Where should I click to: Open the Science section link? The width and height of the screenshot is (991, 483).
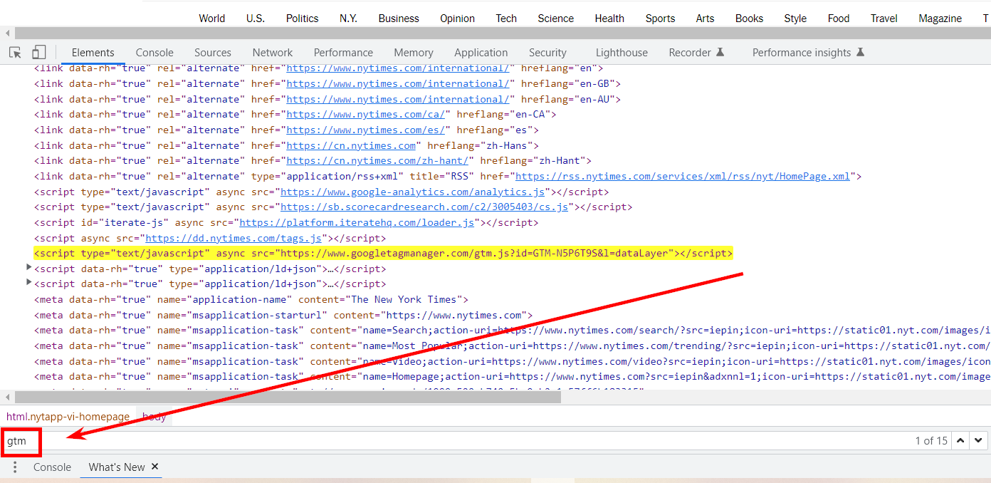pos(556,19)
